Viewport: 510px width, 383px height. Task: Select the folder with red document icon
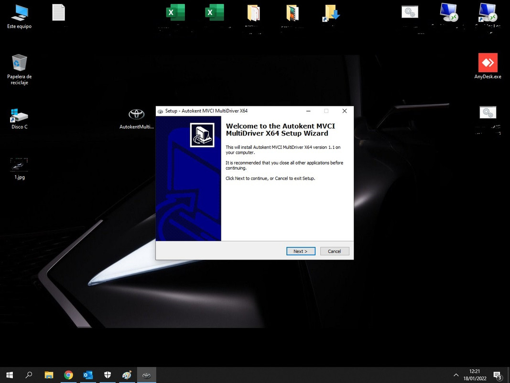(253, 13)
